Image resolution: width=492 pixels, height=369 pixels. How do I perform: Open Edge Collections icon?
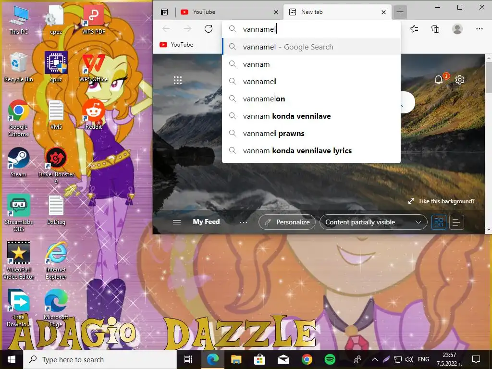[x=435, y=29]
